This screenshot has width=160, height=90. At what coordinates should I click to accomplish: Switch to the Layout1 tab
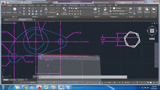[13, 80]
